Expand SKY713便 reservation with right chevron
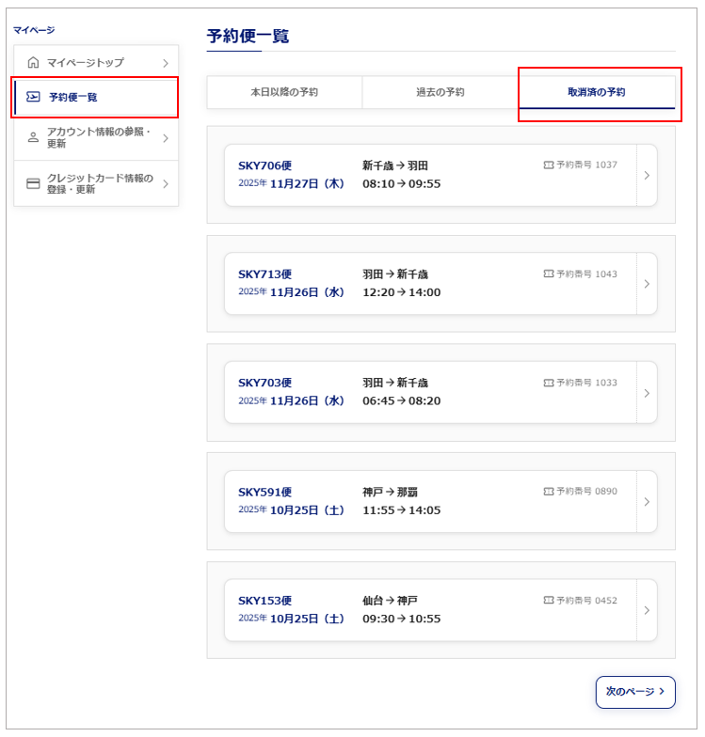 click(647, 284)
